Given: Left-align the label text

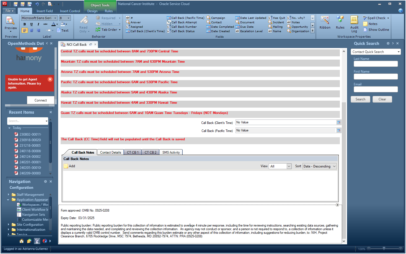Looking at the screenshot, I should point(25,31).
